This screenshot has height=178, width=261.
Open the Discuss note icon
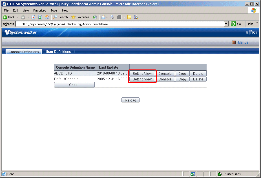129,17
